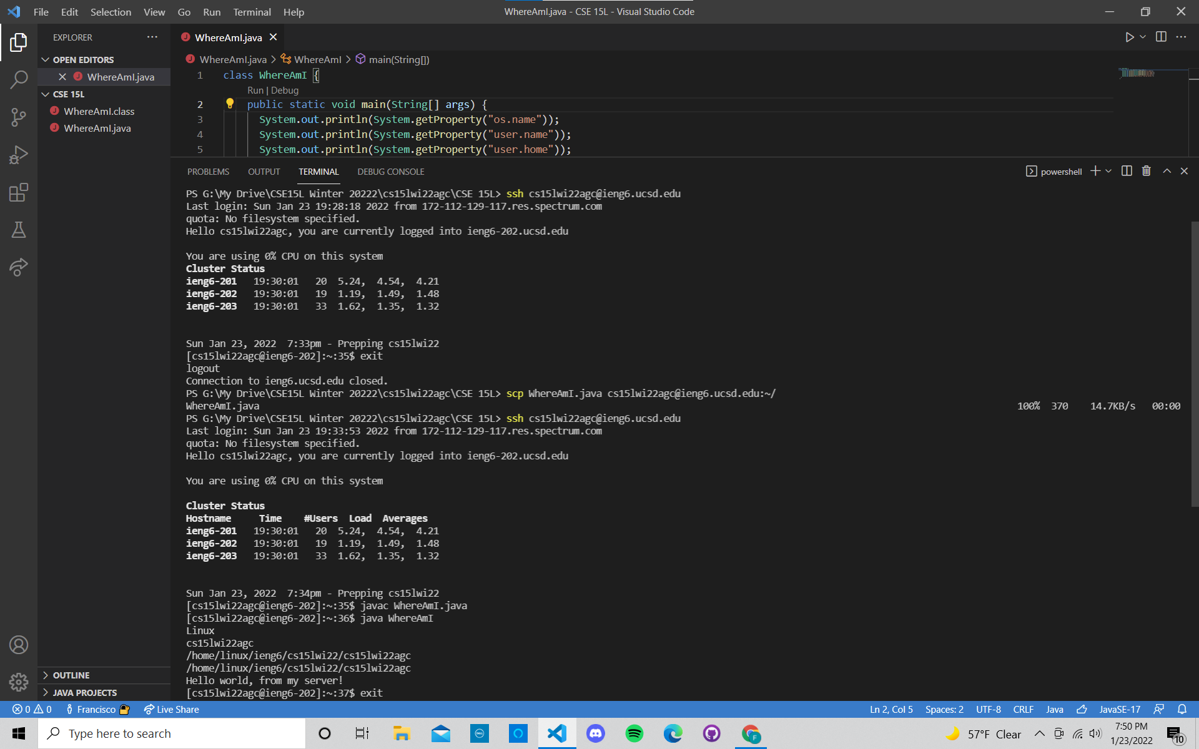Change encoding UTF-8 in status bar
This screenshot has width=1199, height=749.
point(988,709)
